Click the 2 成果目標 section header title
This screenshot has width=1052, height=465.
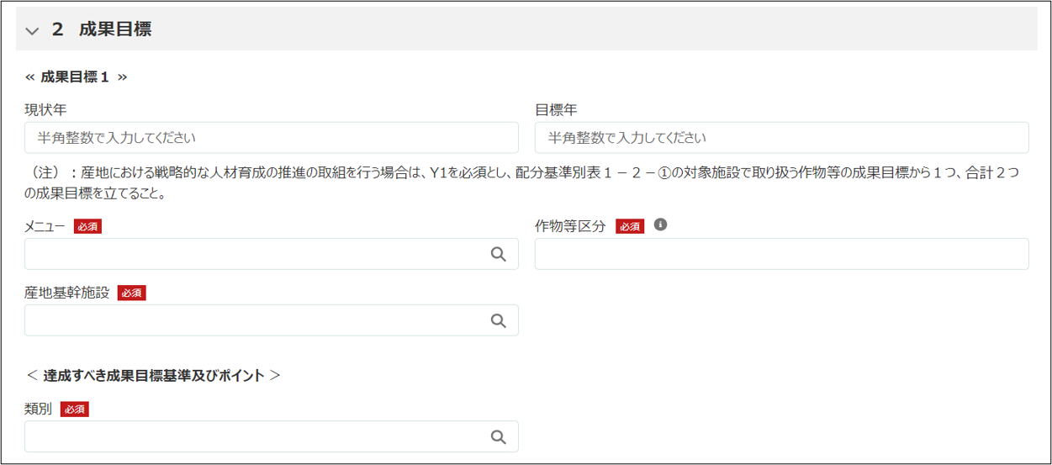(x=102, y=29)
